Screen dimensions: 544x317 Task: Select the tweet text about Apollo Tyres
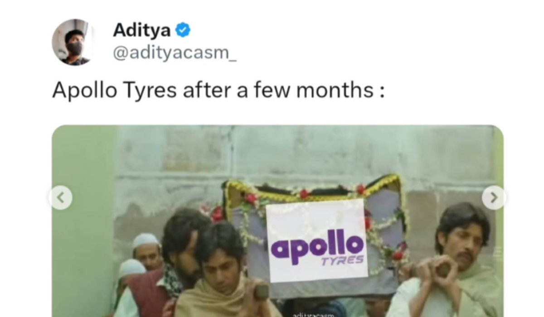point(219,90)
